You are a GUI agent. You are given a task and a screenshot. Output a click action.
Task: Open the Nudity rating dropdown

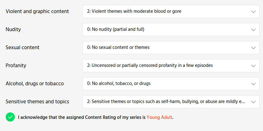click(168, 30)
